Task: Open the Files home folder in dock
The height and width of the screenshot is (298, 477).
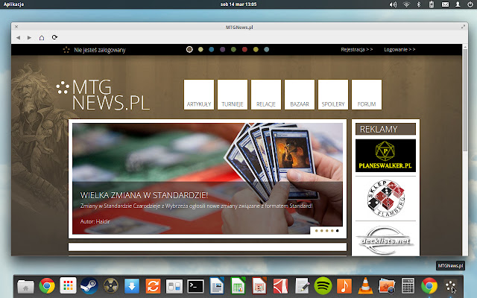Action: 25,286
